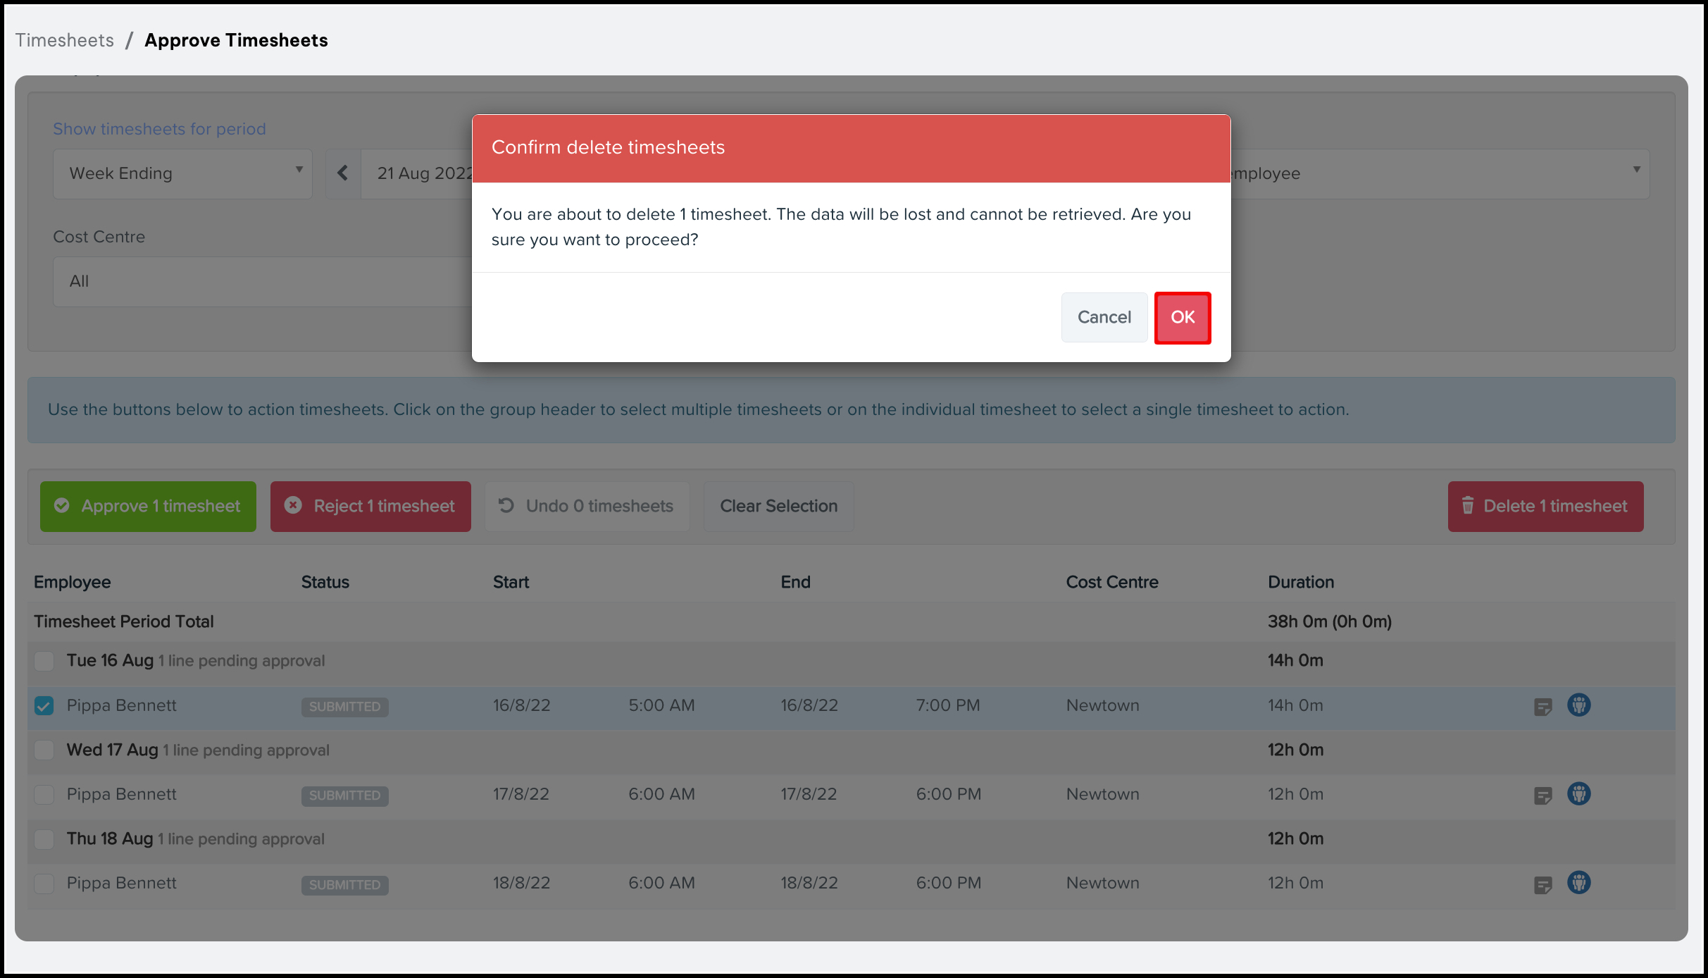
Task: Tick the Tue 16 Aug group checkbox
Action: click(x=44, y=661)
